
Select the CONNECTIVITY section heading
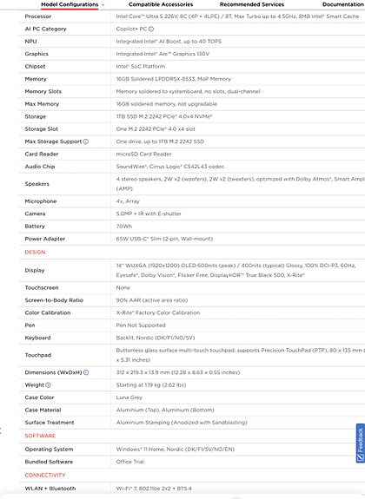click(x=45, y=475)
